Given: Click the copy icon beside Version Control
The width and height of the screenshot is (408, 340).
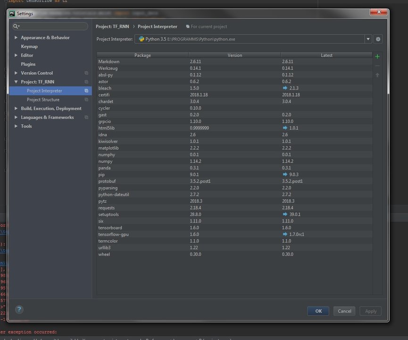Looking at the screenshot, I should coord(86,73).
